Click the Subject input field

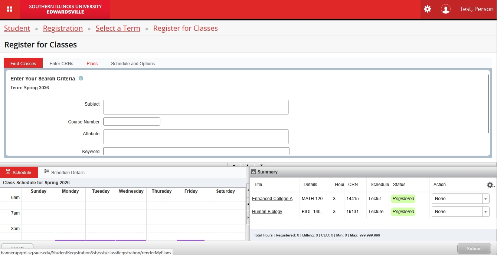tap(196, 107)
